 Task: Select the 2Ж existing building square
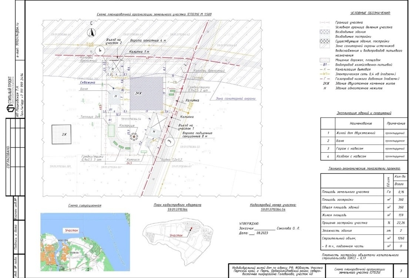(x=61, y=134)
